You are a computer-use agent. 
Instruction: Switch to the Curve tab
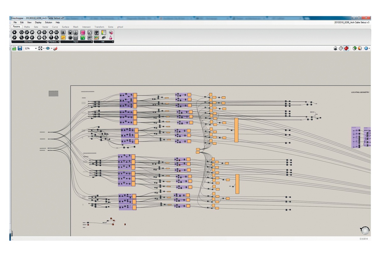coord(55,27)
